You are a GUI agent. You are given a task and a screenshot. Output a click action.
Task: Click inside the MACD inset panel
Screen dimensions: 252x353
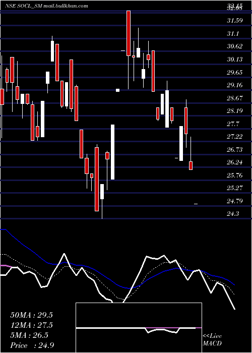point(139,328)
